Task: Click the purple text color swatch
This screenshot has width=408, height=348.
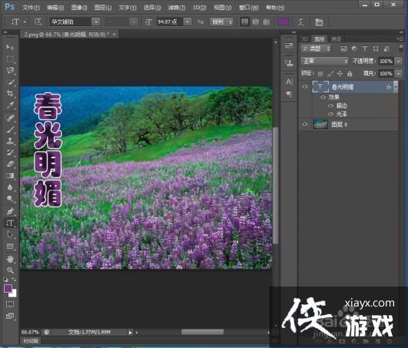Action: coord(283,22)
